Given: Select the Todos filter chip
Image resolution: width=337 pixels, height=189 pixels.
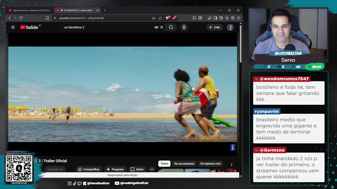Looking at the screenshot, I should click(x=164, y=164).
